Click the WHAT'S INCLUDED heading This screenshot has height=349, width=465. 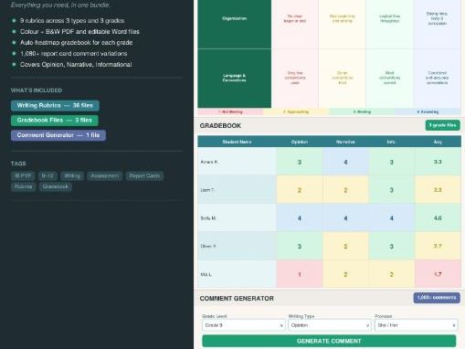coord(37,90)
